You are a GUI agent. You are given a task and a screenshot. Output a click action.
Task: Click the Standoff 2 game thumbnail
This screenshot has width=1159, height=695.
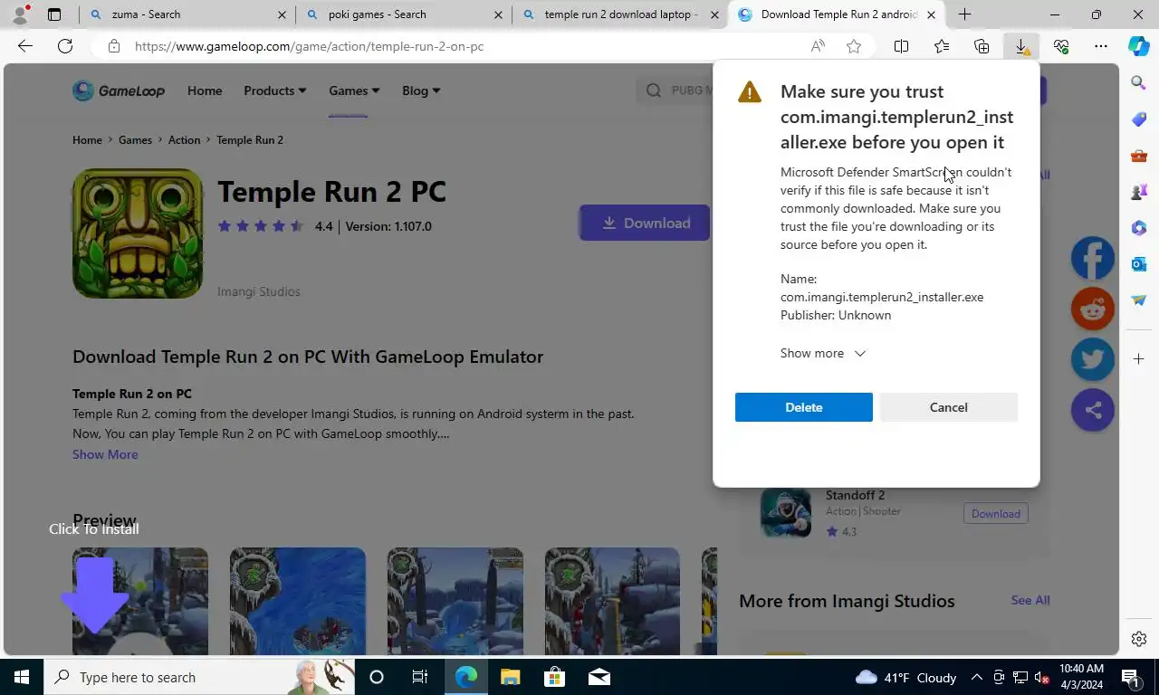click(785, 513)
